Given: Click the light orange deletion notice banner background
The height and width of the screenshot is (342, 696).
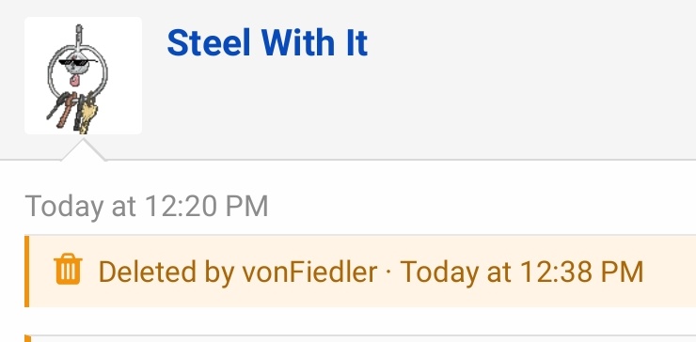Looking at the screenshot, I should click(360, 271).
